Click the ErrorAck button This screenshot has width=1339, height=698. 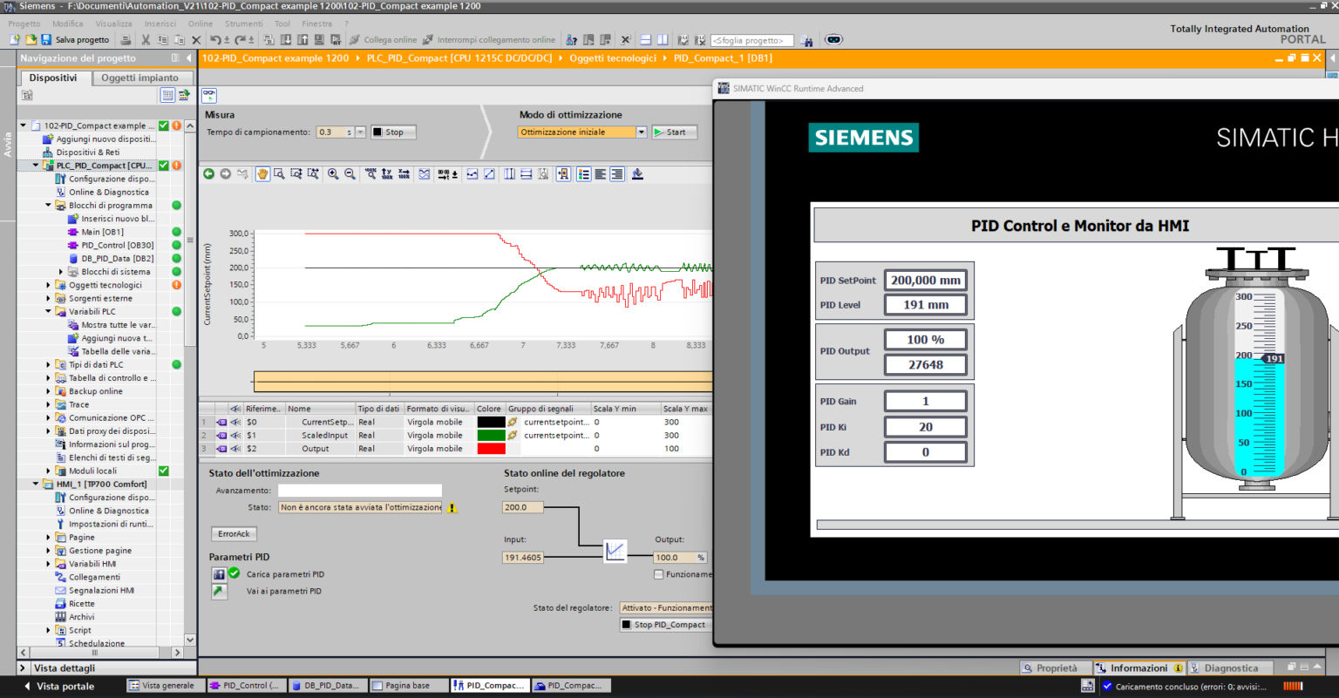pos(234,534)
